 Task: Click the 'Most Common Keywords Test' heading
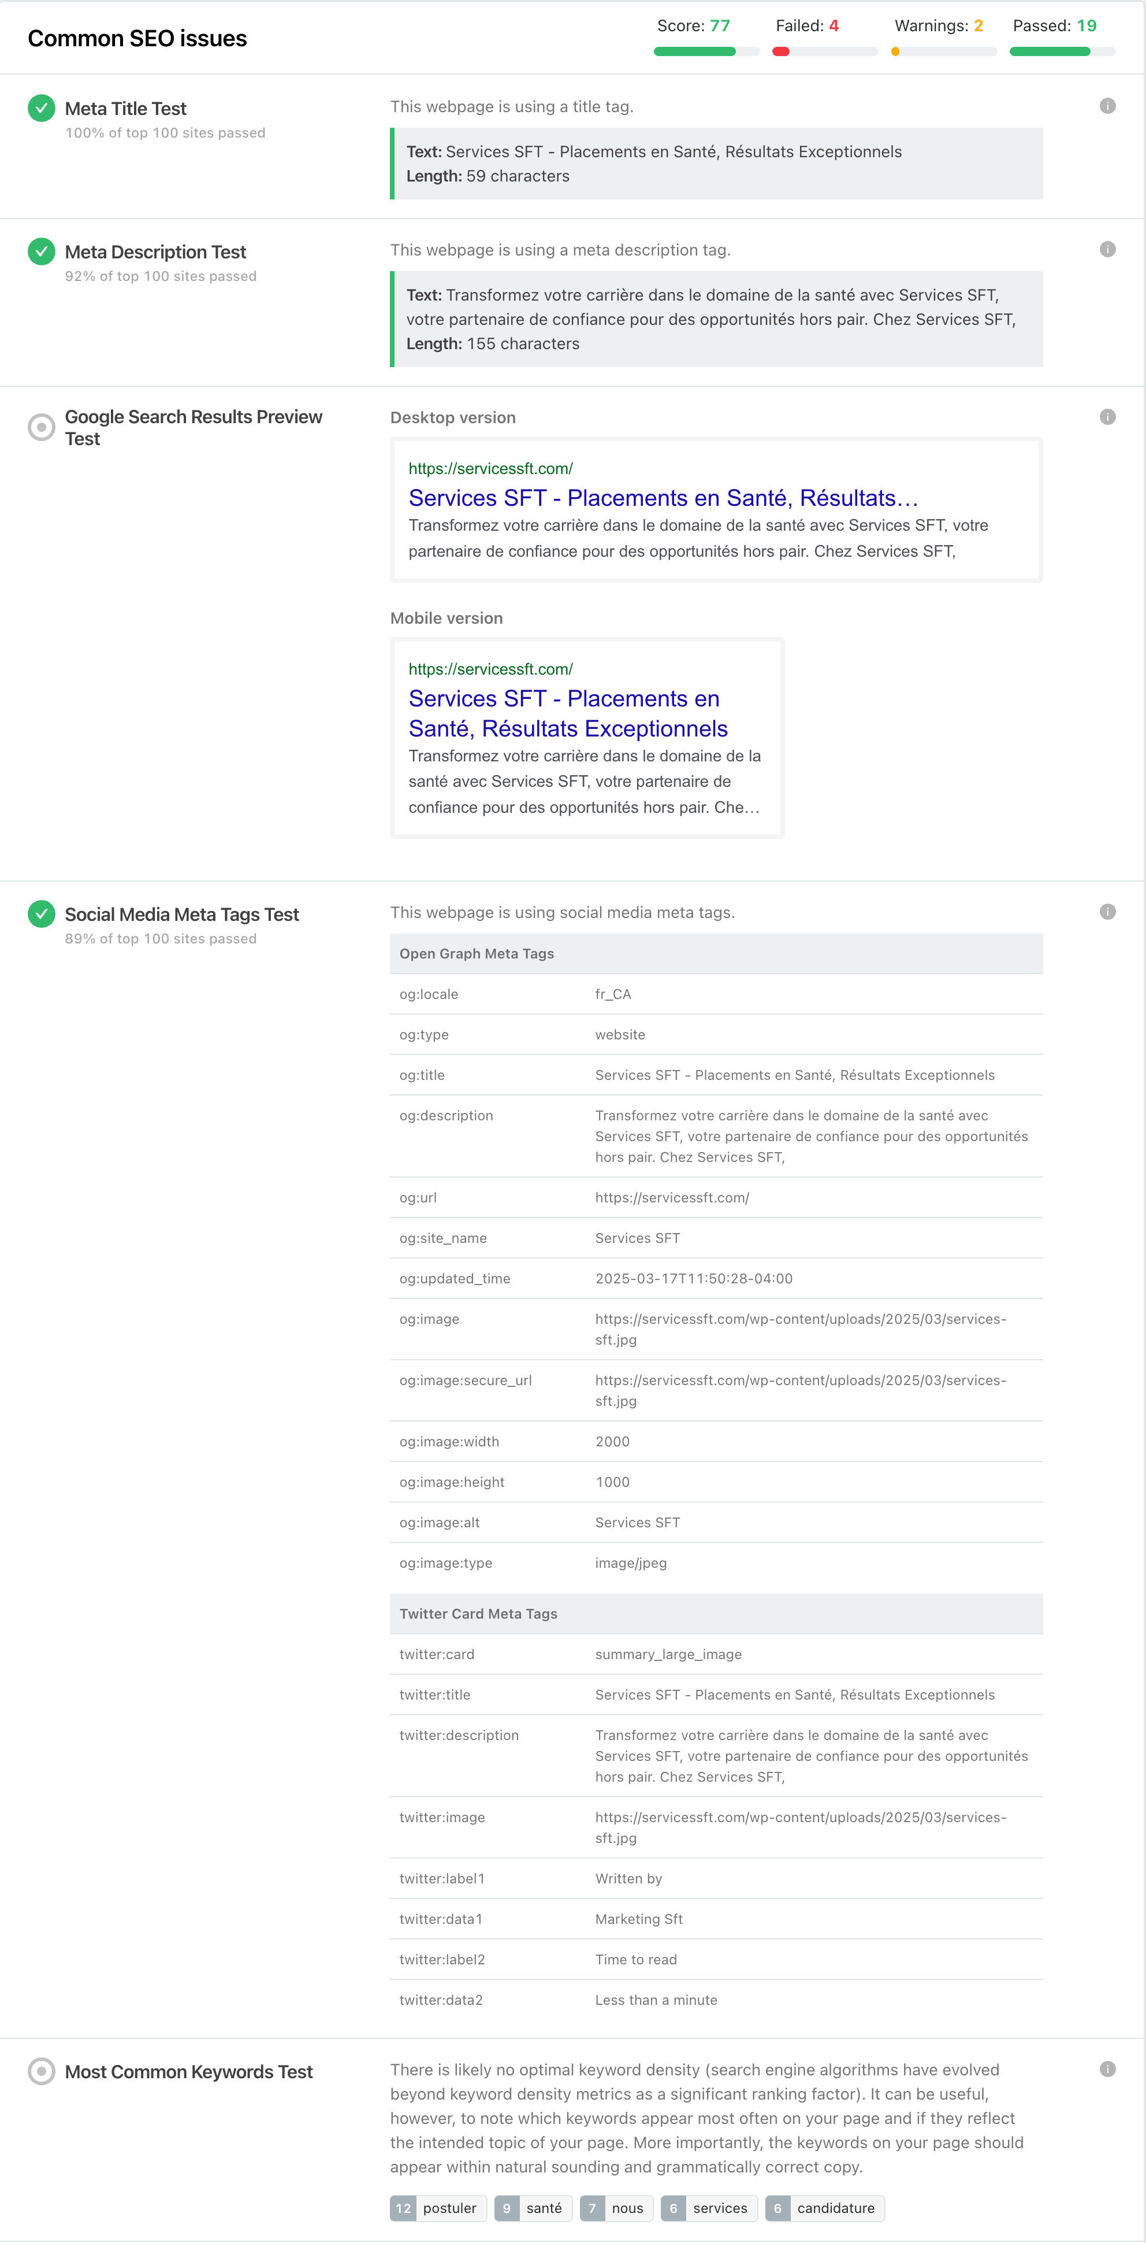[189, 2071]
